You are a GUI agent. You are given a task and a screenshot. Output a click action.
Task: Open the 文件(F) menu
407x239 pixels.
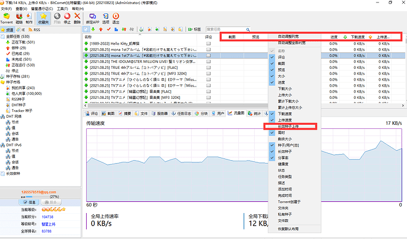click(6, 9)
